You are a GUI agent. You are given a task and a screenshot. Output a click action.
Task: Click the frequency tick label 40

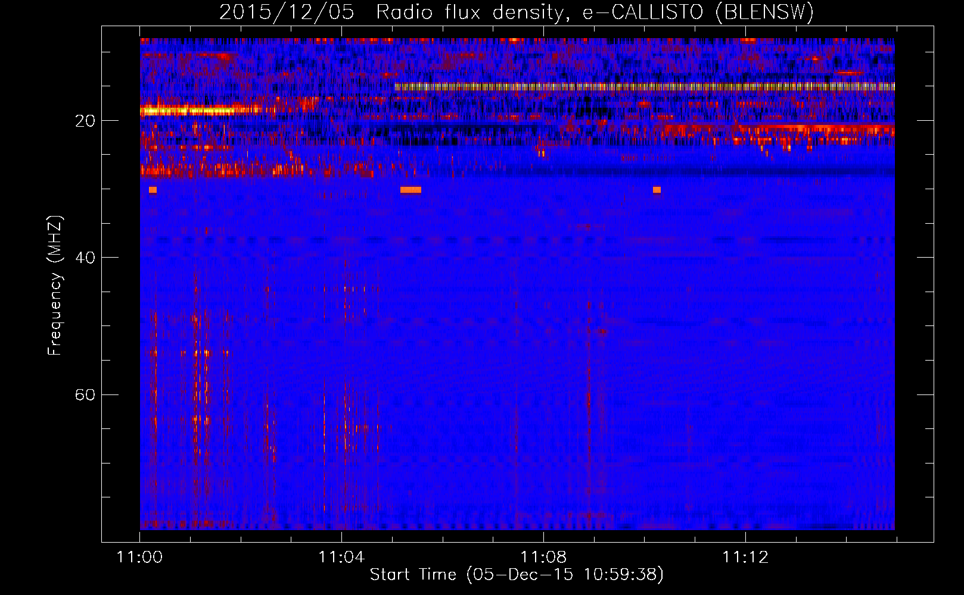(85, 258)
